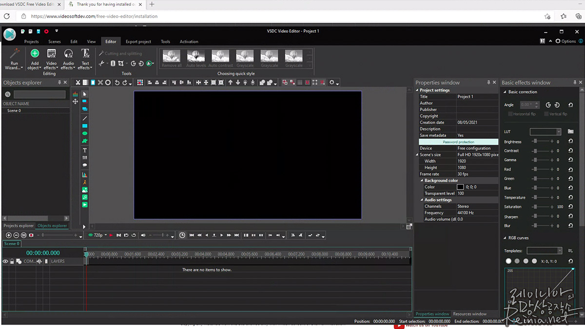
Task: Click the Undo arrow in editor toolbar
Action: [x=117, y=83]
